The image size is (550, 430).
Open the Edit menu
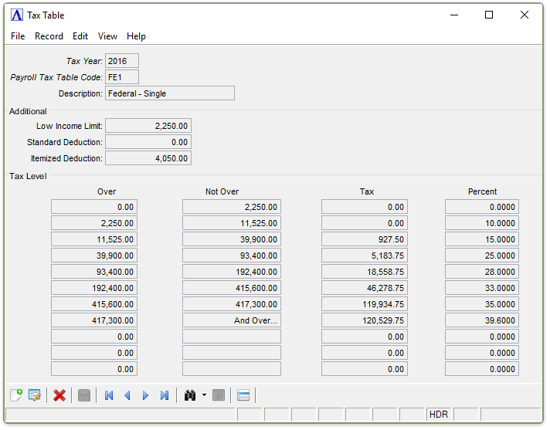click(80, 36)
